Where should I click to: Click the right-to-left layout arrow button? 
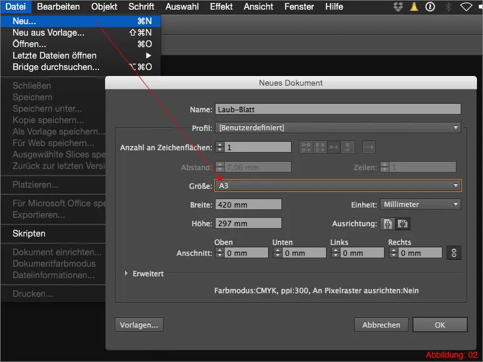(x=369, y=147)
